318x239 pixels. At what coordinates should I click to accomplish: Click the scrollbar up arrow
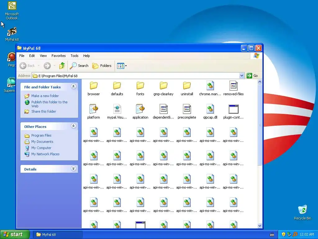tap(260, 82)
